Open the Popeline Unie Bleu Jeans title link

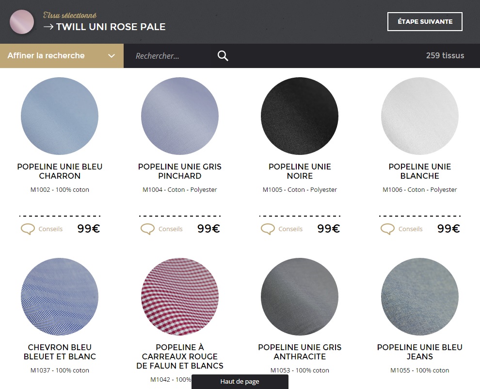click(420, 352)
